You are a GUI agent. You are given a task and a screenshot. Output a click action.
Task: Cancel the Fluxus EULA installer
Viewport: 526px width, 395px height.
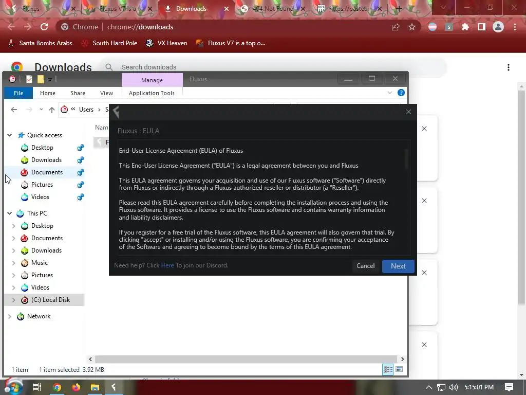pos(365,266)
